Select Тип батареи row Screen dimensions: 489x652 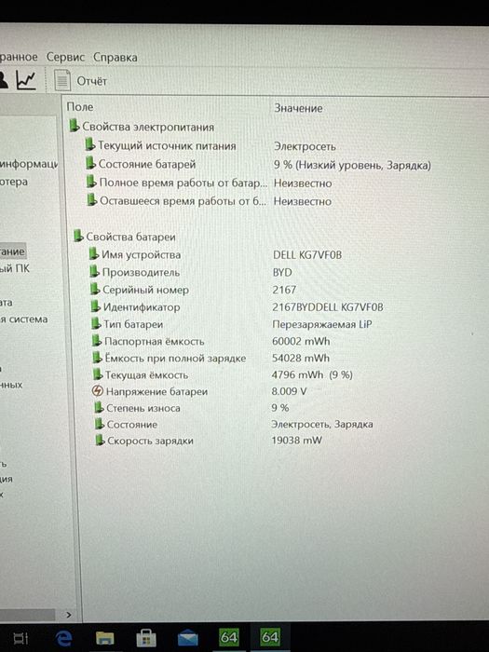[x=232, y=324]
